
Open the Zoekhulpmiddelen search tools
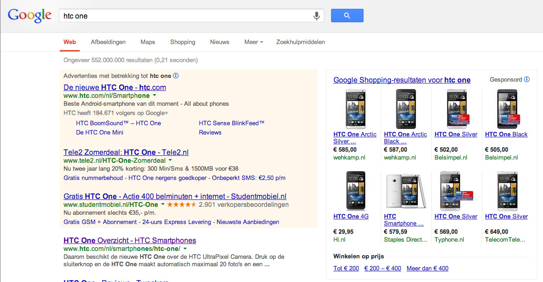[x=300, y=42]
